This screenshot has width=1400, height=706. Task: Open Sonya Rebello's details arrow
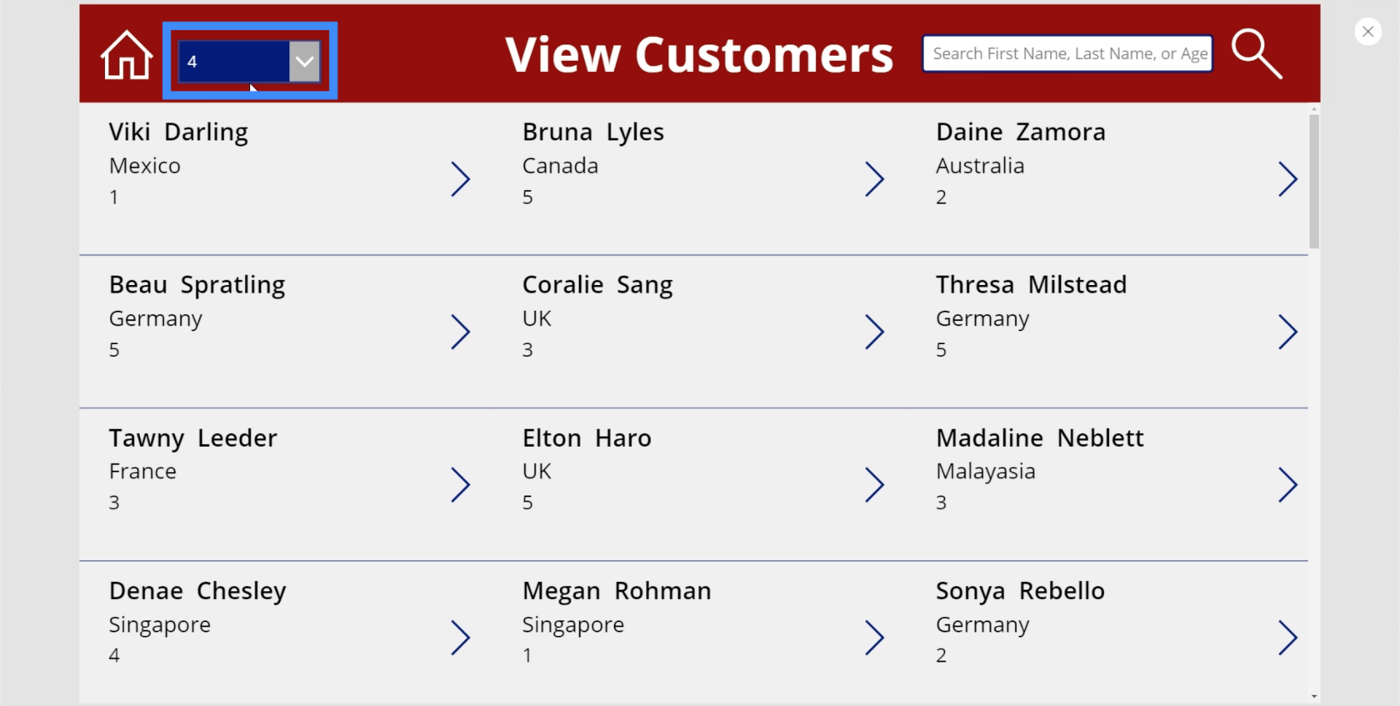tap(1287, 638)
